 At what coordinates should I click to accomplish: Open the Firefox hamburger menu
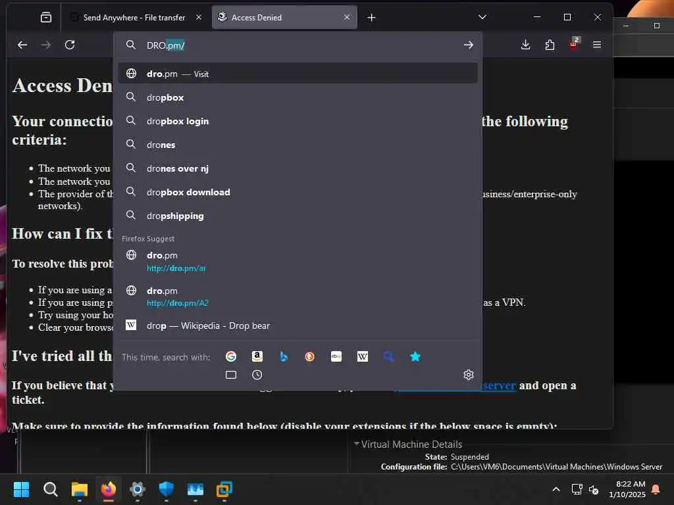pos(596,45)
